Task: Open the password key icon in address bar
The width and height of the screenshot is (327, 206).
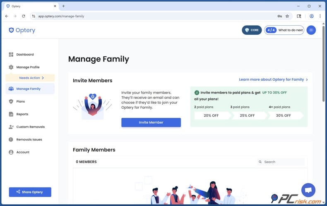Action: [280, 16]
